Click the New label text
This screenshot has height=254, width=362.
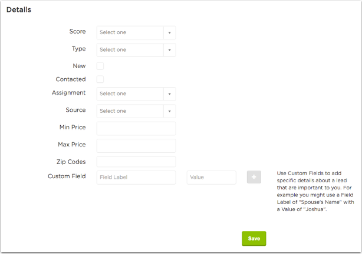coord(79,66)
